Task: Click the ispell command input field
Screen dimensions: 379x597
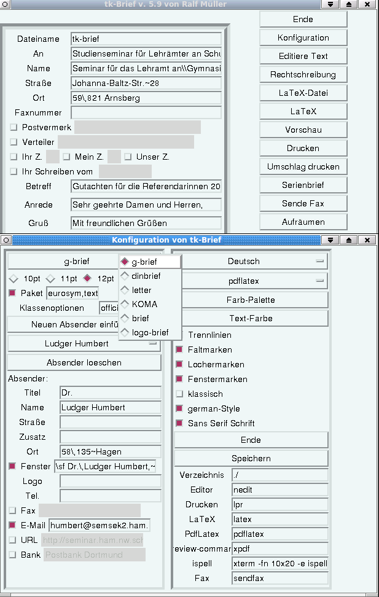Action: coord(280,564)
